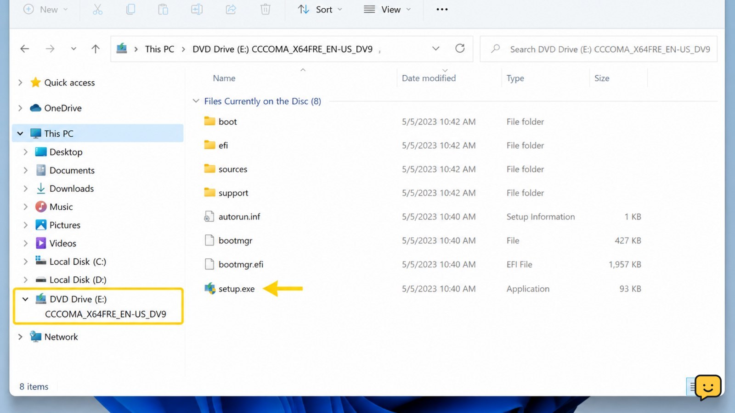Click the sources folder name
Screen dimensions: 735x413
[233, 169]
